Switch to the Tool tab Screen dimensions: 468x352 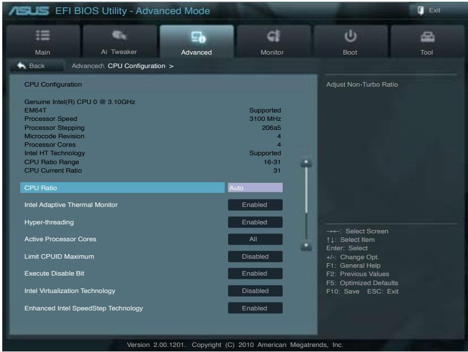pyautogui.click(x=427, y=41)
